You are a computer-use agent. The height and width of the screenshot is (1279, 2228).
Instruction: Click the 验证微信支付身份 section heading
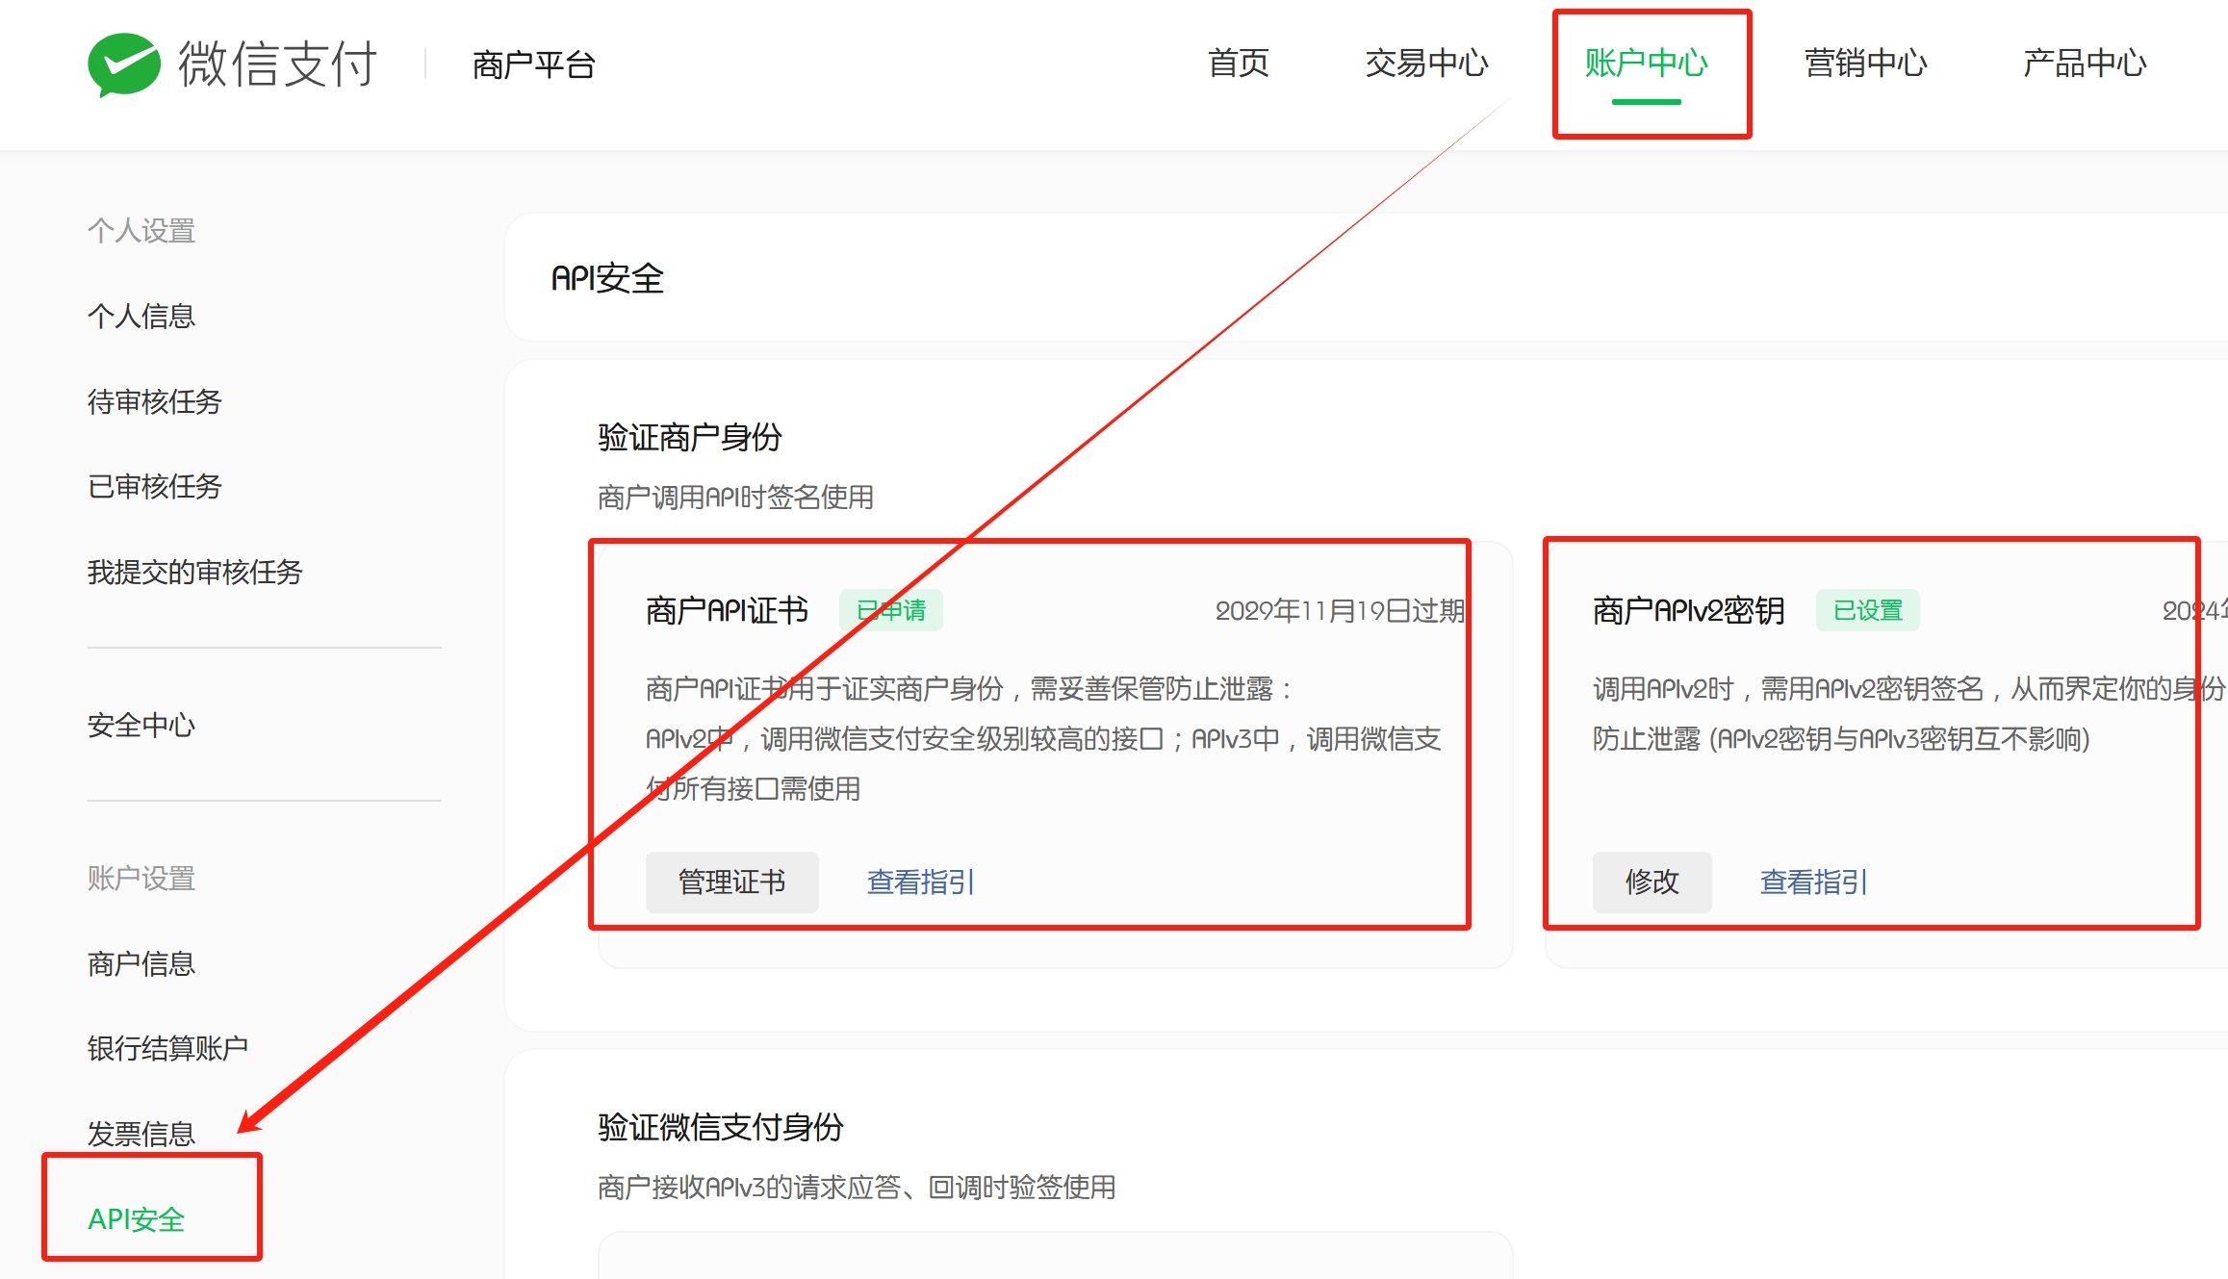[x=721, y=1126]
